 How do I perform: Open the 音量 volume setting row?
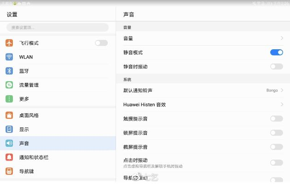pyautogui.click(x=203, y=38)
